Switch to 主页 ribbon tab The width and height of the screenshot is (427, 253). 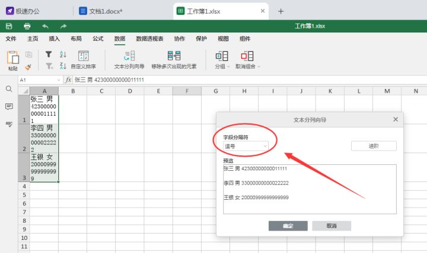click(33, 39)
